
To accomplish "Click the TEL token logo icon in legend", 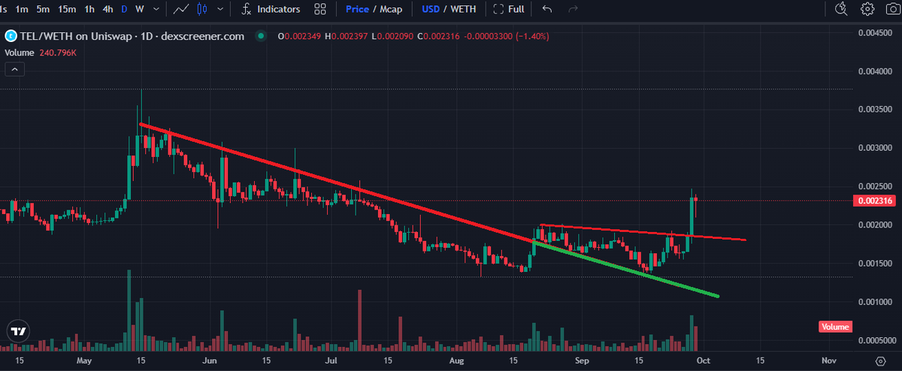I will [x=10, y=36].
